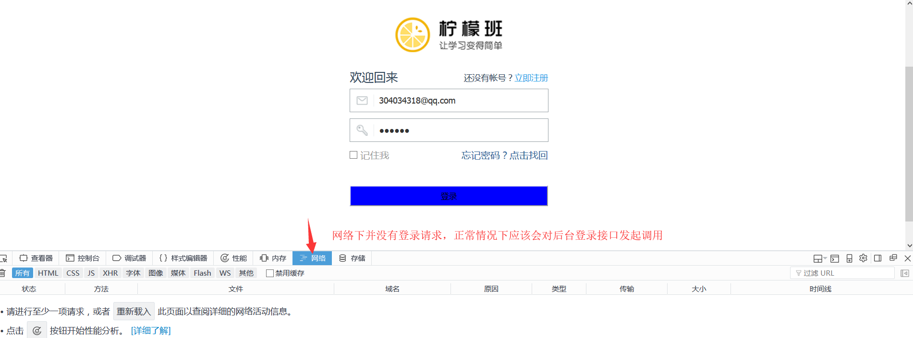Check the 记住我 remember me checkbox
This screenshot has height=338, width=913.
coord(353,155)
